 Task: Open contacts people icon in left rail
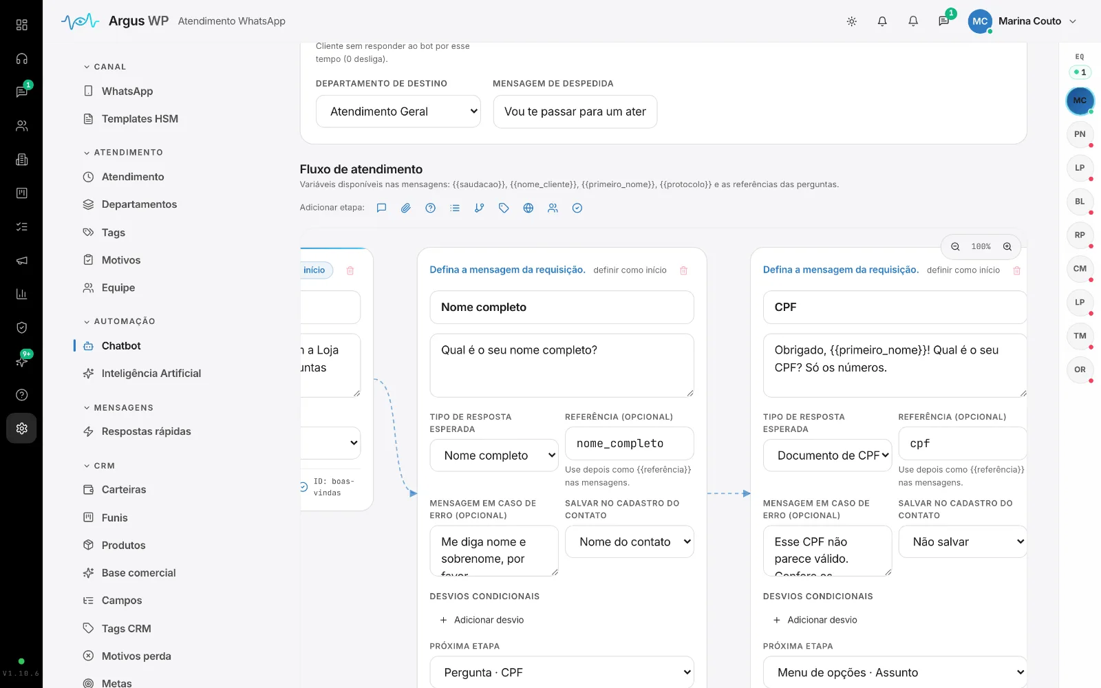coord(22,126)
